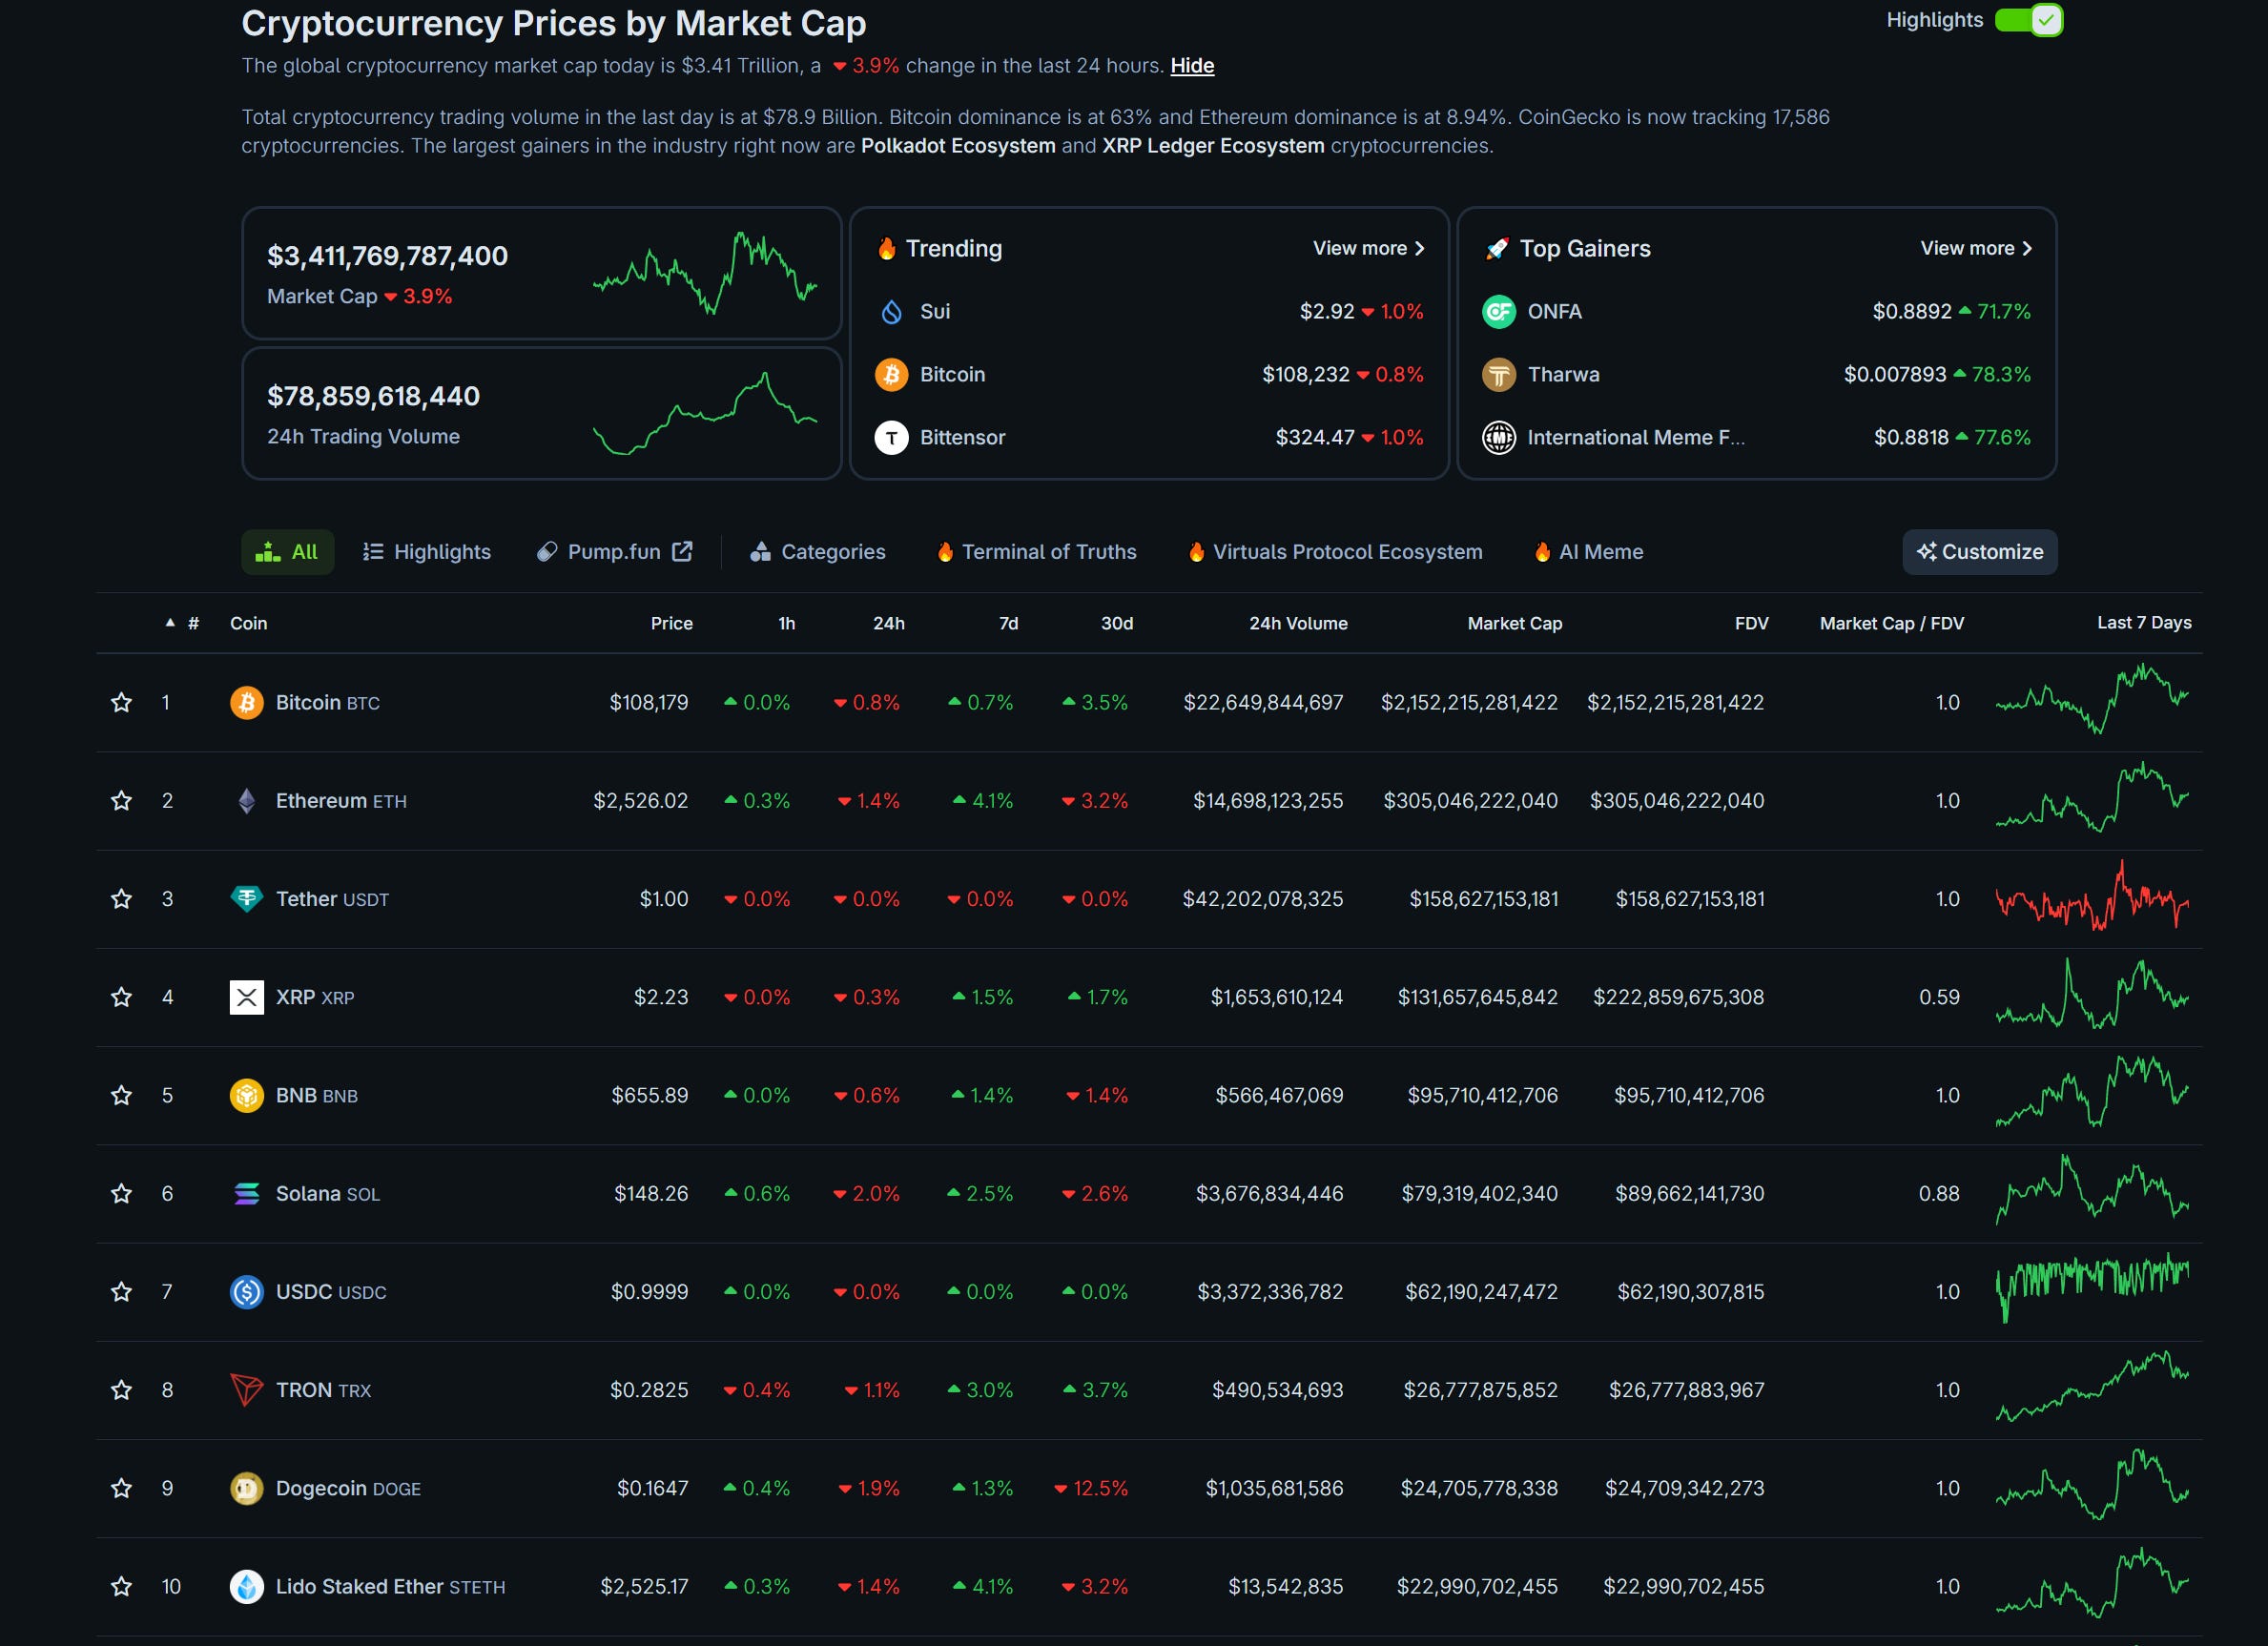Switch to the Categories tab
This screenshot has width=2268, height=1646.
click(817, 552)
